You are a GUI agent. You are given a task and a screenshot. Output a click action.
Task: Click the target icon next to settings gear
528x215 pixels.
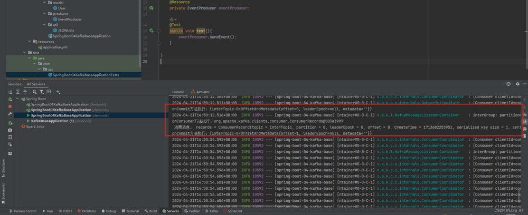(508, 84)
